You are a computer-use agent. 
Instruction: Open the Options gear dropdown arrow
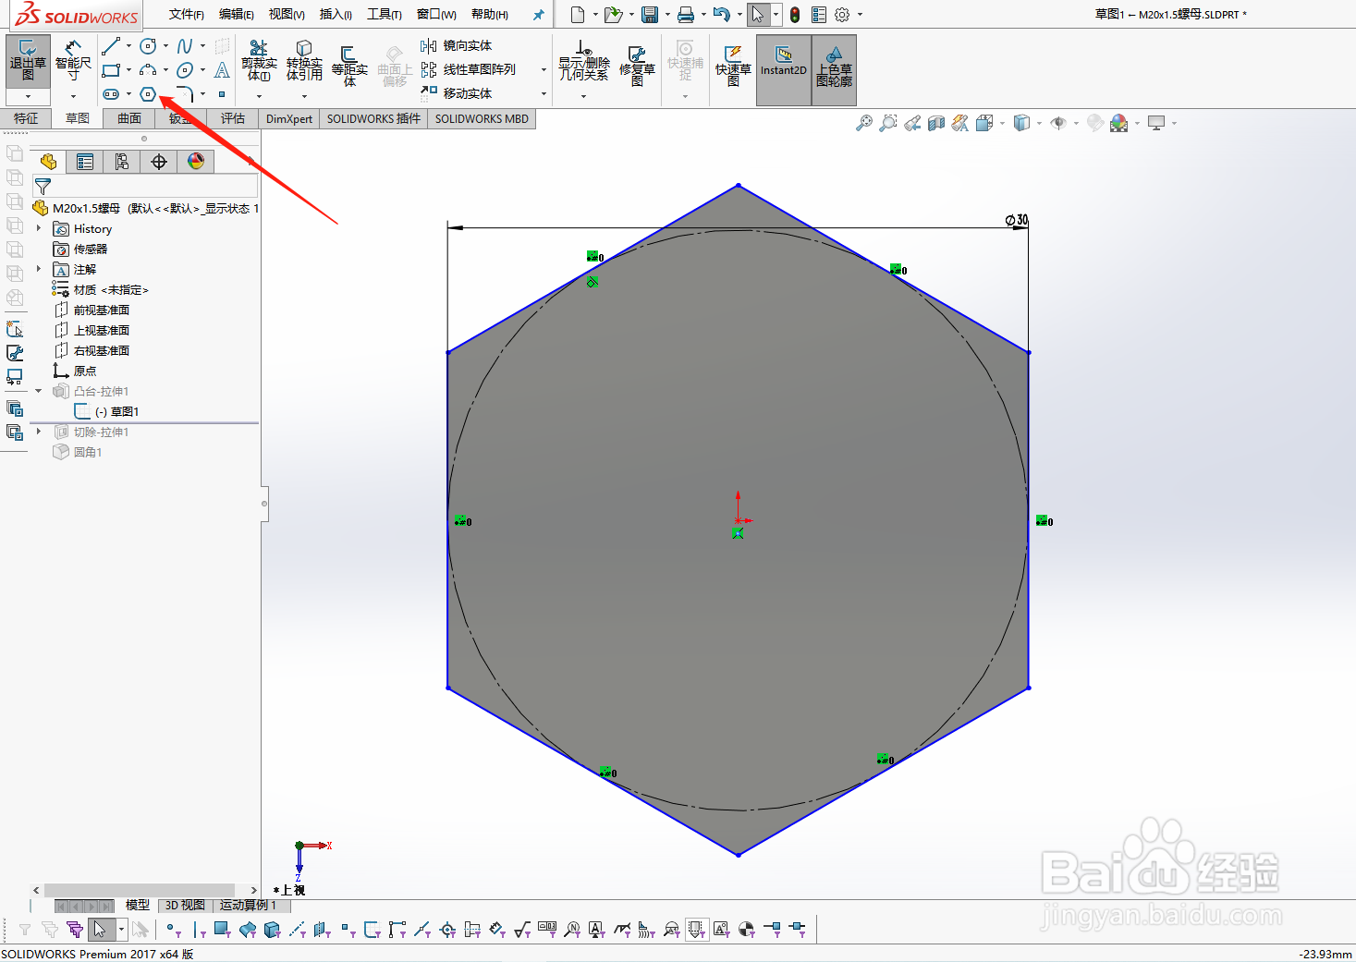coord(860,15)
